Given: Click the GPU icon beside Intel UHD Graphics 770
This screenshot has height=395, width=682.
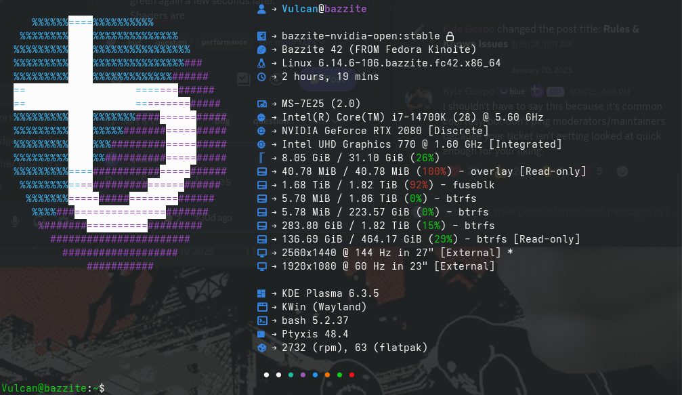Looking at the screenshot, I should 261,144.
